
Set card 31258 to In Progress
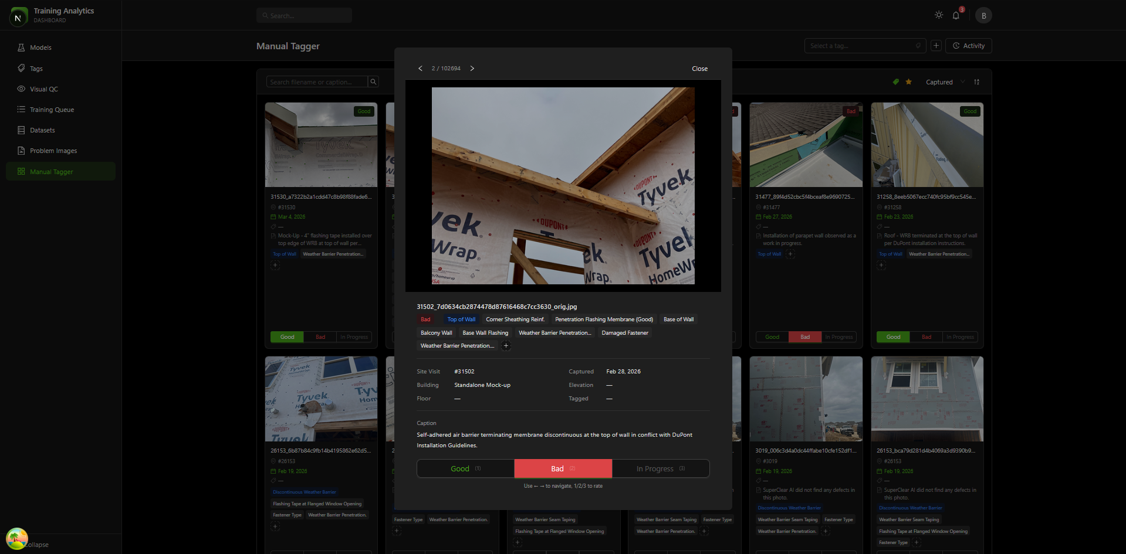(x=960, y=337)
